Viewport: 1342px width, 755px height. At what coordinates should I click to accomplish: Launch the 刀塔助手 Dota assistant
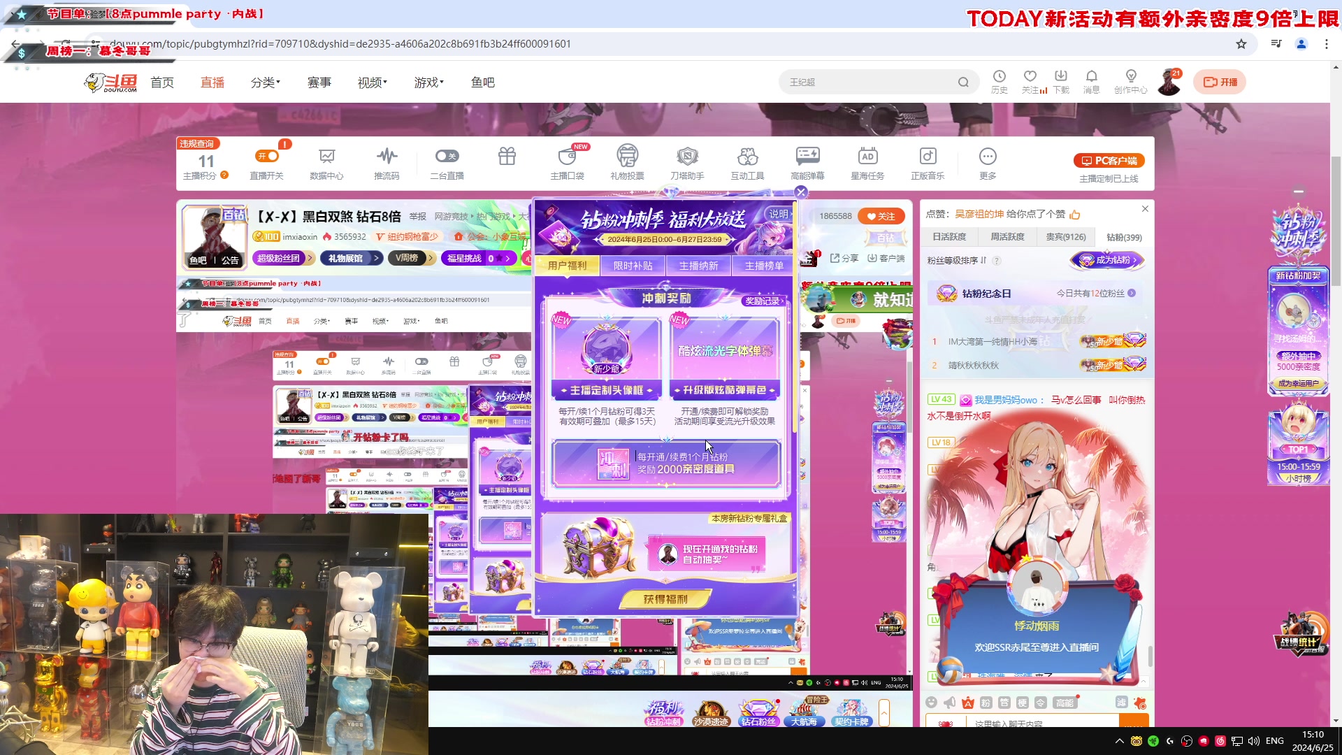687,162
